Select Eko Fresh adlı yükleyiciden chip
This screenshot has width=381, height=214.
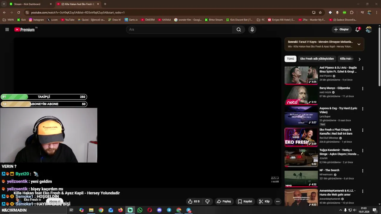(x=317, y=59)
